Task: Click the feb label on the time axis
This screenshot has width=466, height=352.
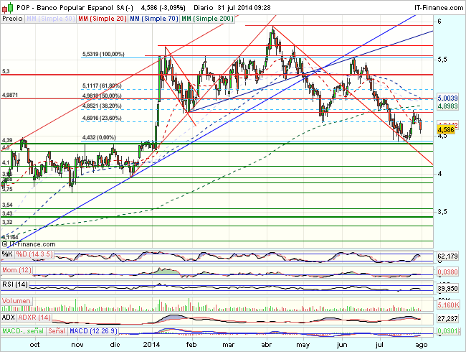Action: (x=191, y=345)
